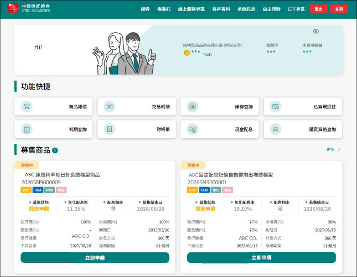
Task: Click the shopping cart icon for 商品報價
Action: pos(27,107)
